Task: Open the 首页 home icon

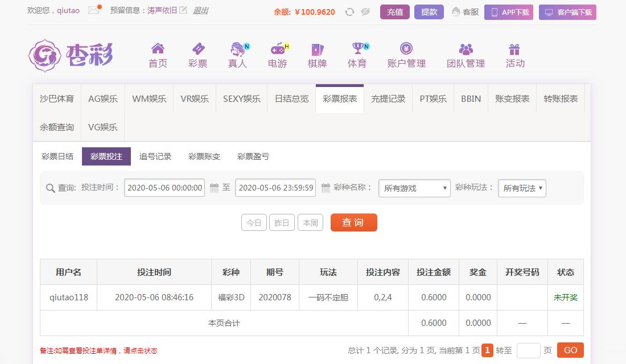Action: 158,49
